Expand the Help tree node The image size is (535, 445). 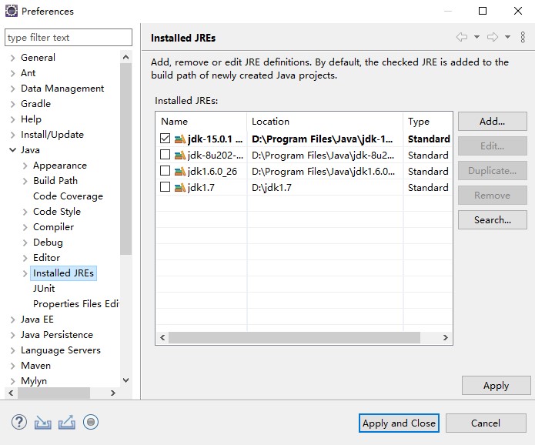click(12, 119)
